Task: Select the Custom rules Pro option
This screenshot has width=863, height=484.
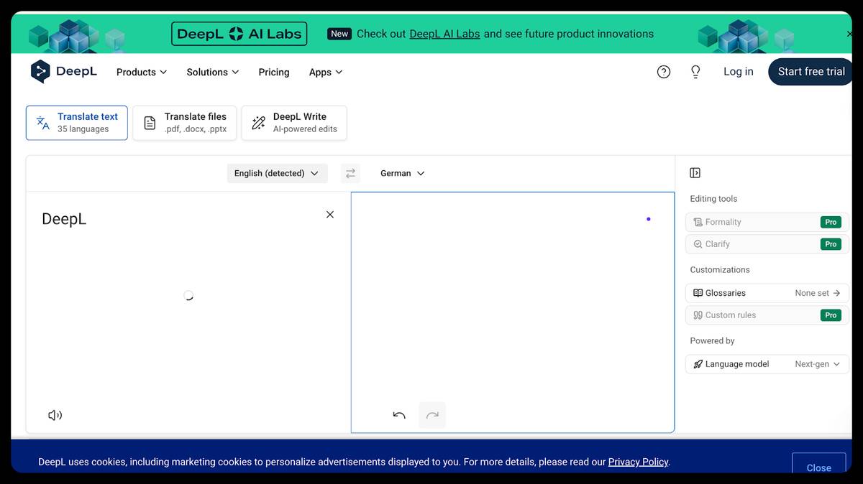Action: (x=831, y=315)
